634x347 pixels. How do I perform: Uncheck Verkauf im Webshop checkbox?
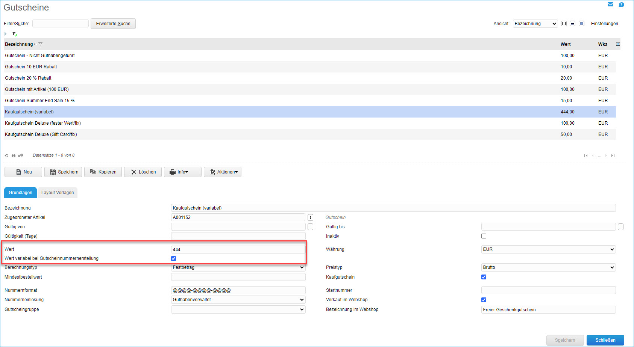[x=484, y=300]
